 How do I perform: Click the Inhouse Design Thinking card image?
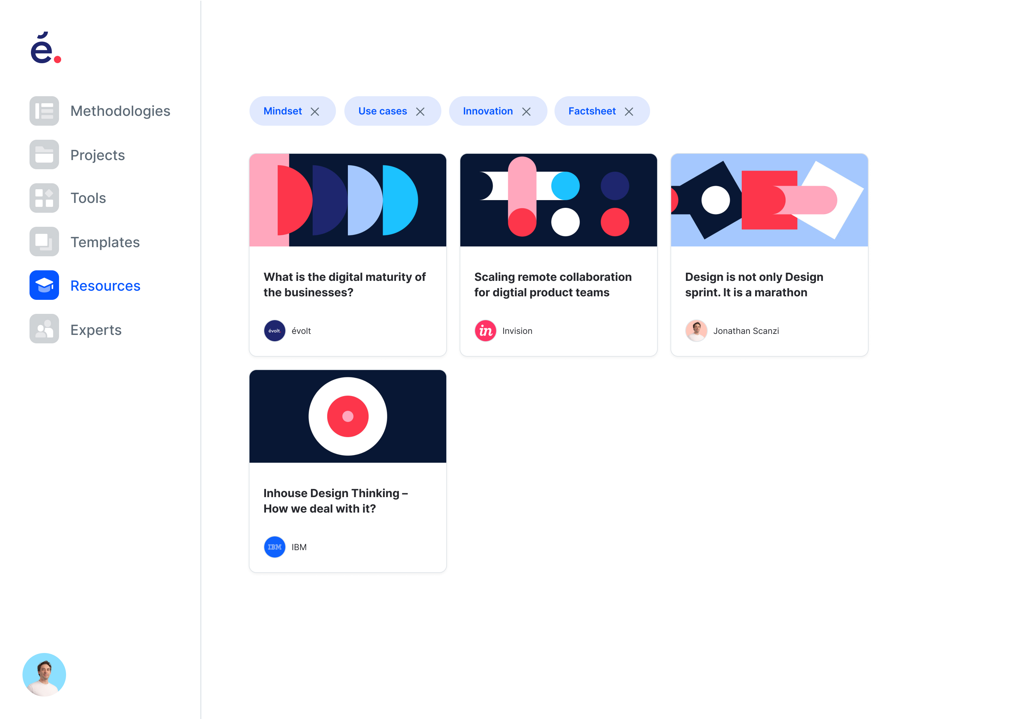[348, 416]
